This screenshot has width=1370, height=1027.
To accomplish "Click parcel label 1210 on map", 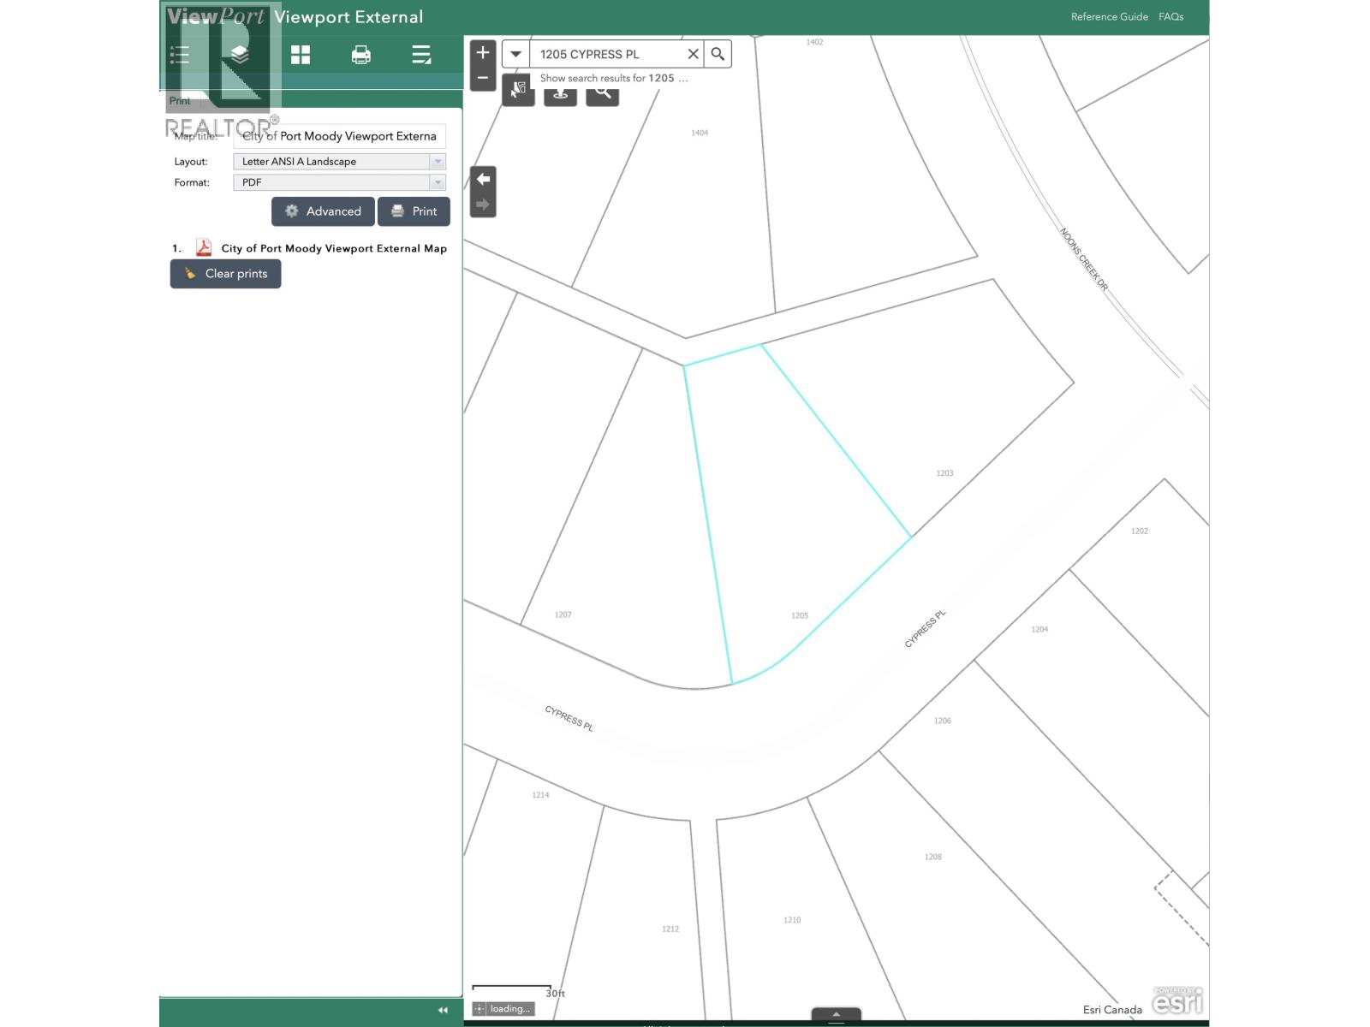I will coord(792,920).
